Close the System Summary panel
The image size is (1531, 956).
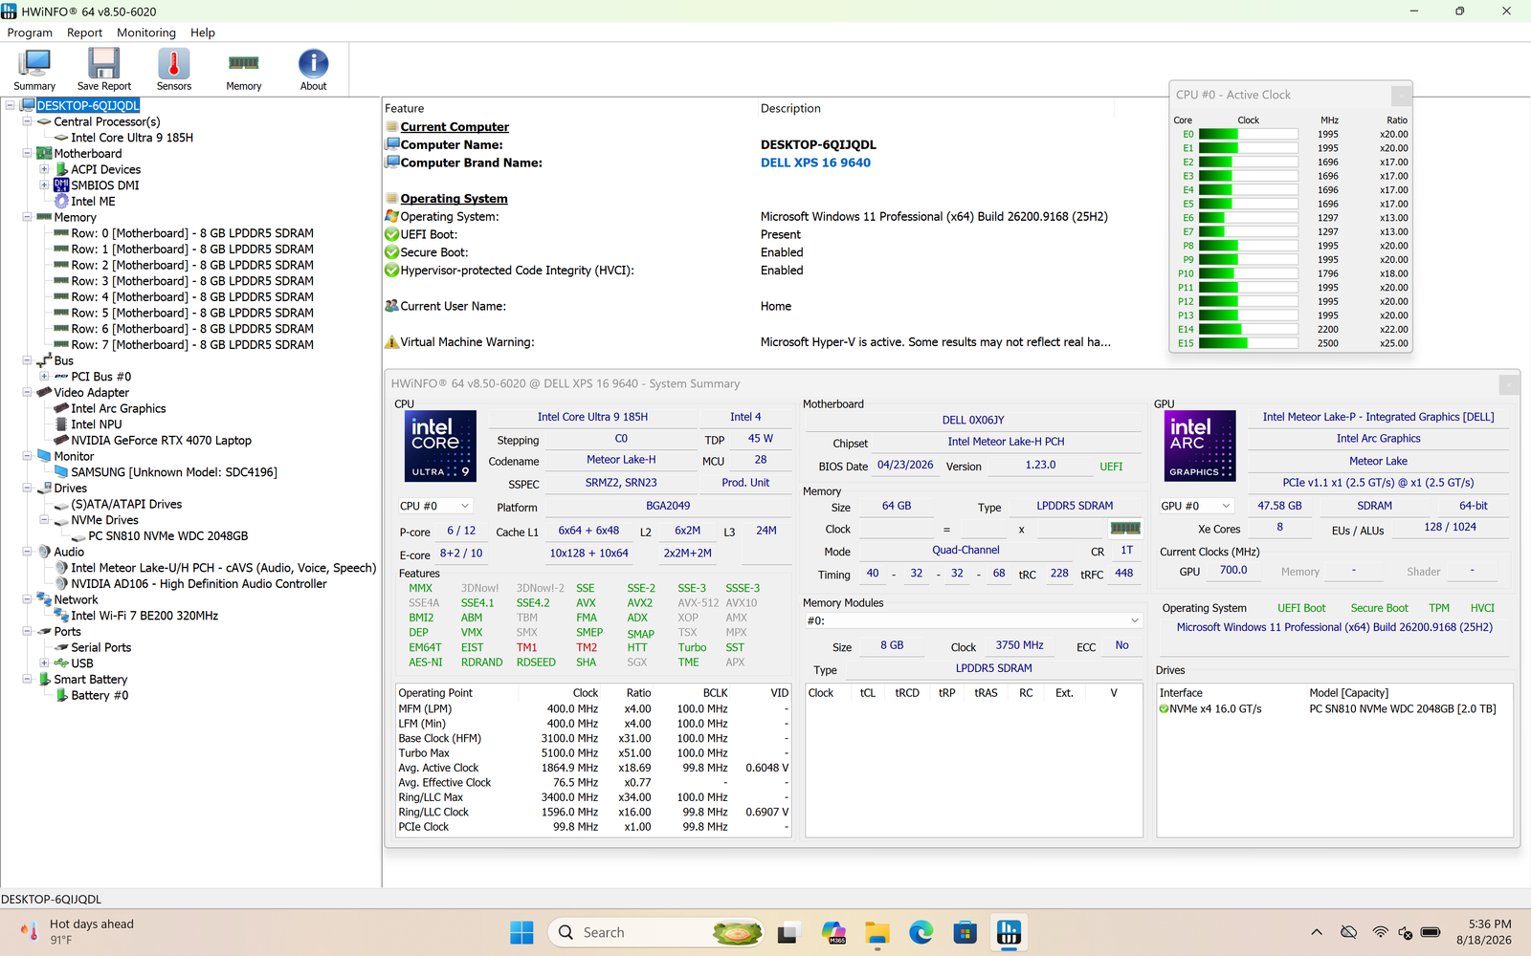[1509, 384]
